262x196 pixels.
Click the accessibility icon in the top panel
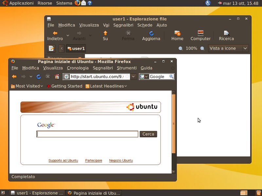(x=208, y=3)
